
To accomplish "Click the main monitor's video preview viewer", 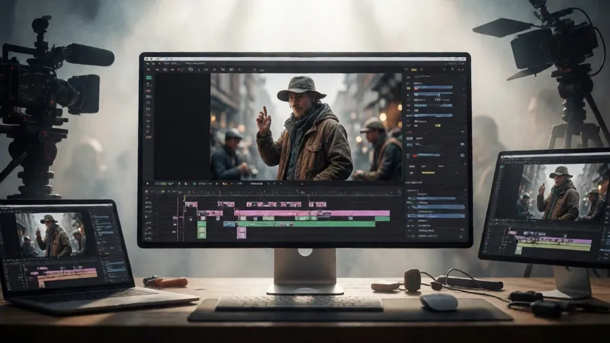I will tap(306, 127).
